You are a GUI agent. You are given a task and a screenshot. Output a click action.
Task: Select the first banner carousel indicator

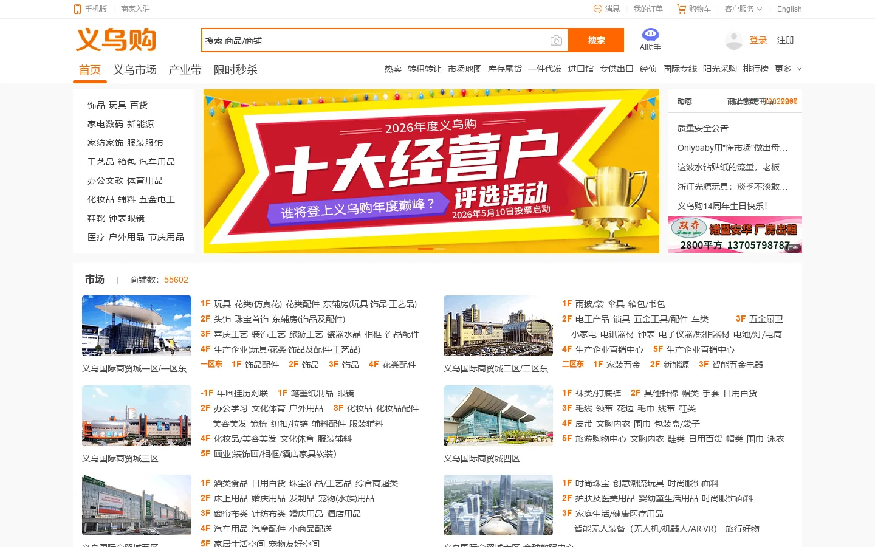pyautogui.click(x=425, y=249)
